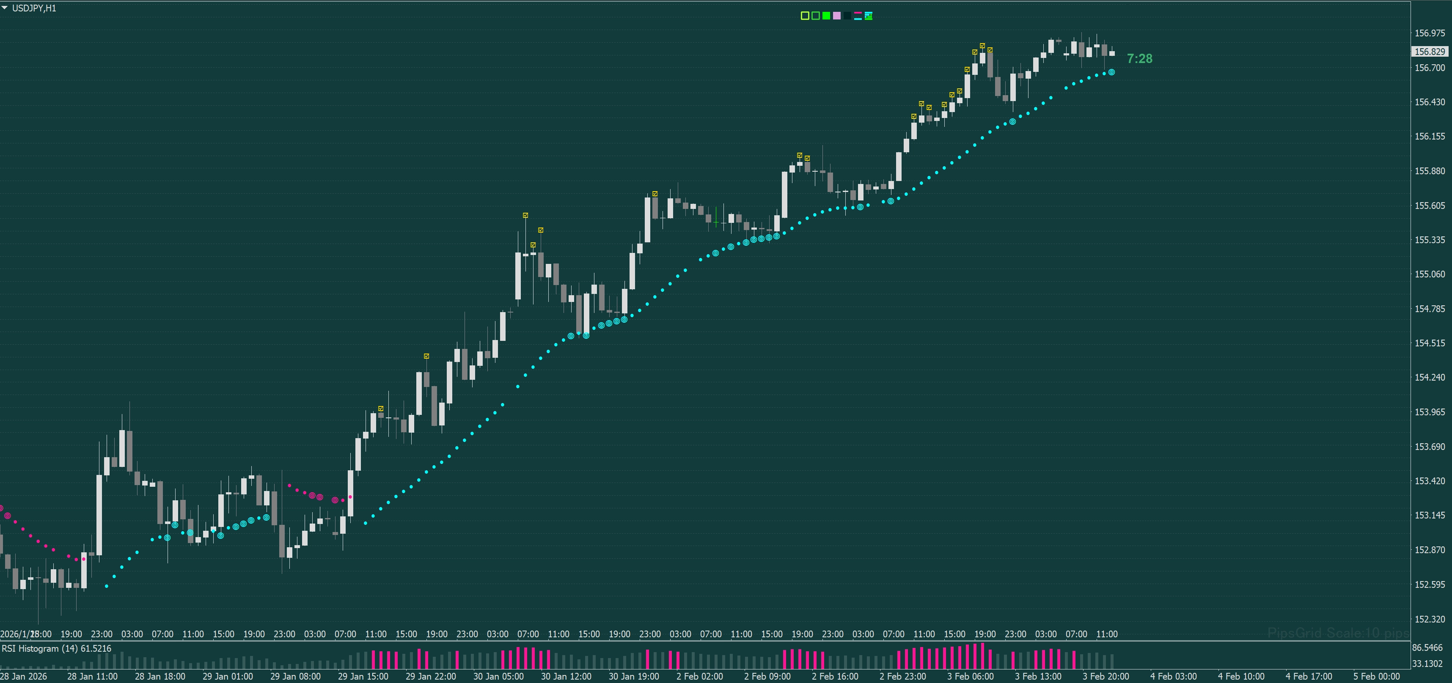Click the yellow-green outlined square button
Viewport: 1452px width, 683px height.
coord(804,16)
